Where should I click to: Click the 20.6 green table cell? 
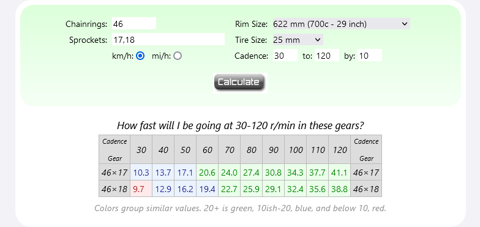207,173
